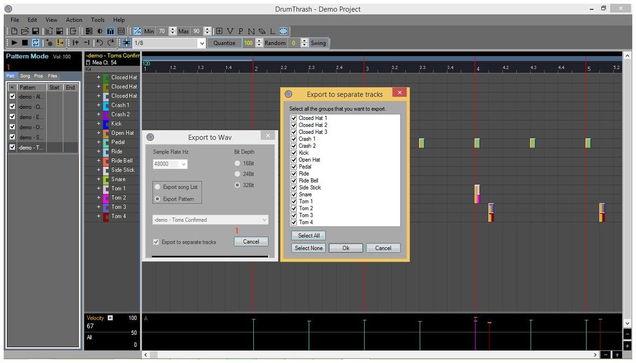
Task: Click the magenta Tom 2 color swatch
Action: (106, 198)
